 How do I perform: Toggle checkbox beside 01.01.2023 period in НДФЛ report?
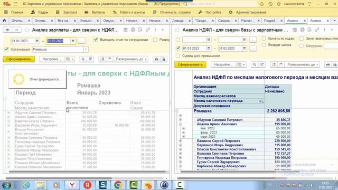pos(177,48)
